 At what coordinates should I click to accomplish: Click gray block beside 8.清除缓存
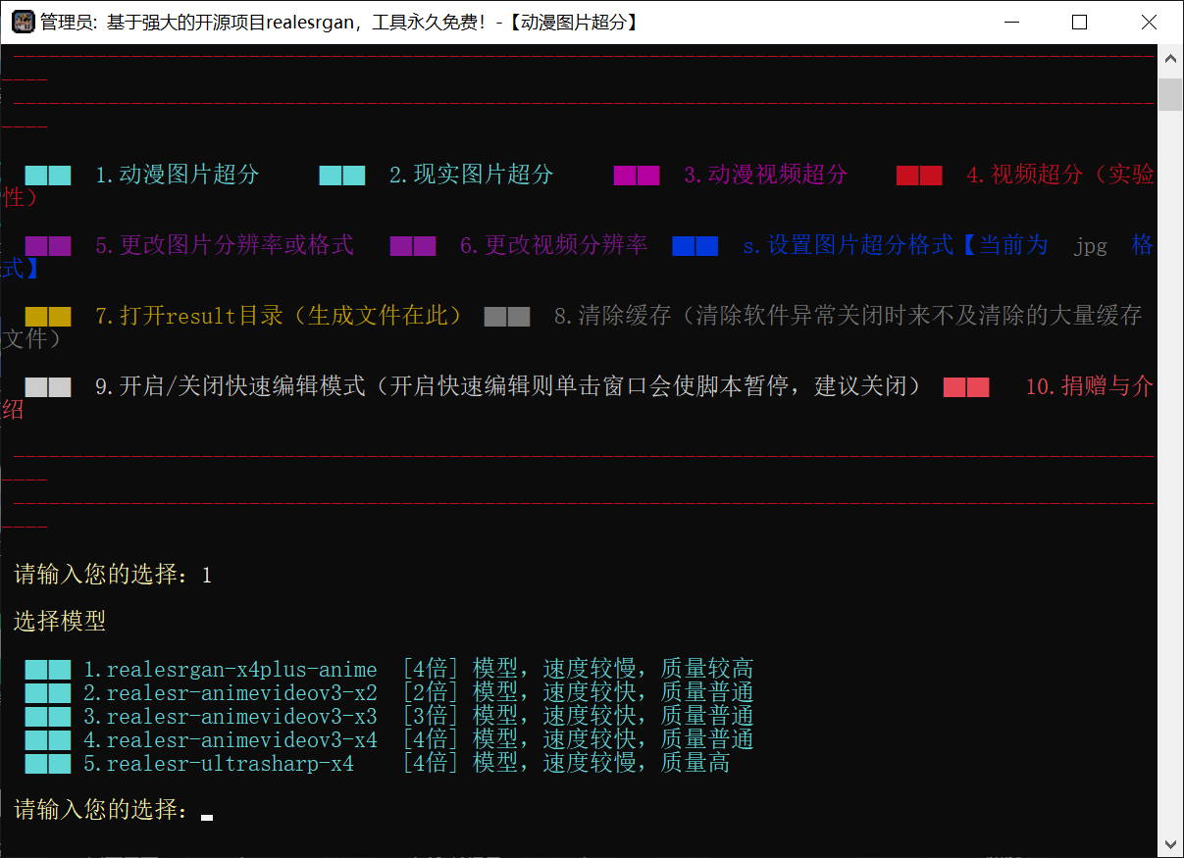point(507,317)
